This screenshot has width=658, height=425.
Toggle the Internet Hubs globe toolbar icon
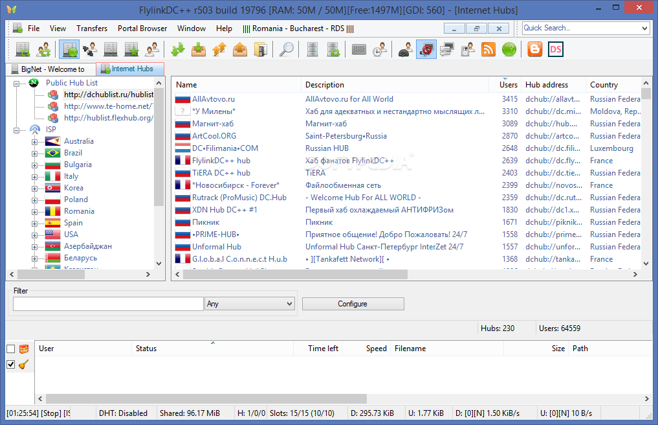click(x=69, y=50)
